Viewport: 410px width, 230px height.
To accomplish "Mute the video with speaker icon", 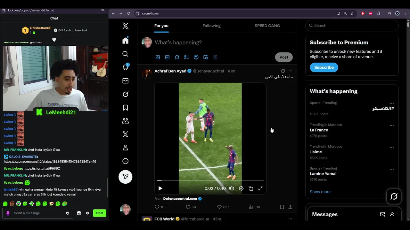I will click(232, 188).
